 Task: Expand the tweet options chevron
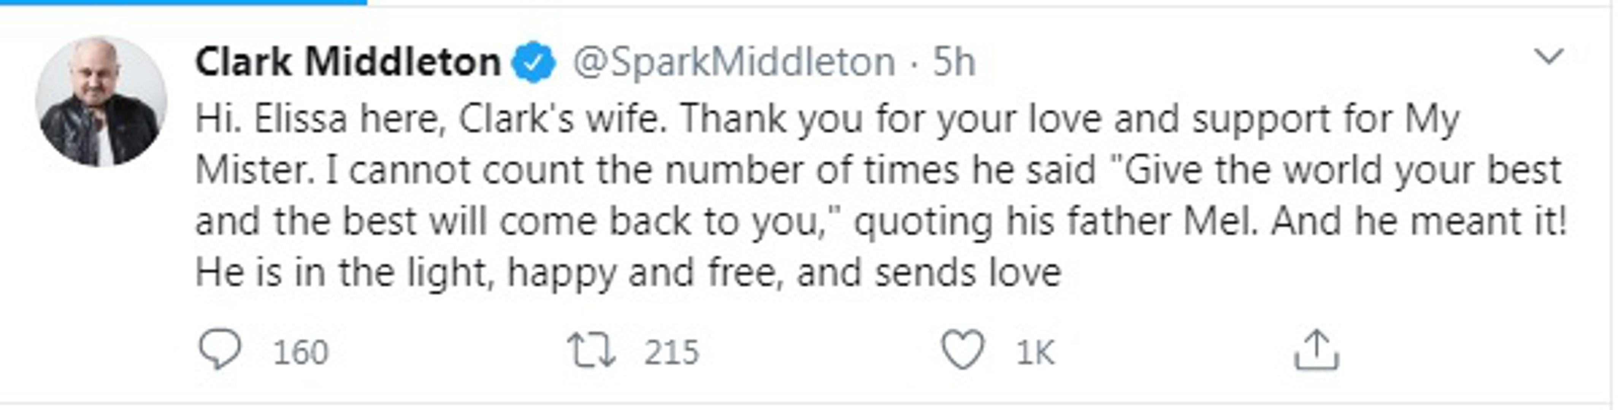point(1549,58)
